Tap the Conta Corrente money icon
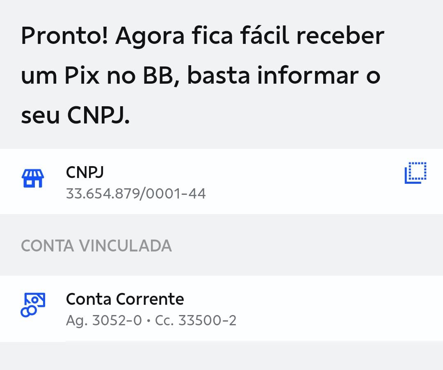Image resolution: width=443 pixels, height=370 pixels. point(32,305)
